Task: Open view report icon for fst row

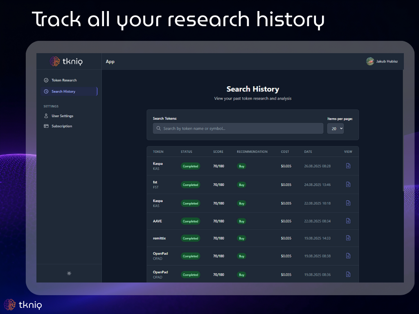Action: point(348,184)
